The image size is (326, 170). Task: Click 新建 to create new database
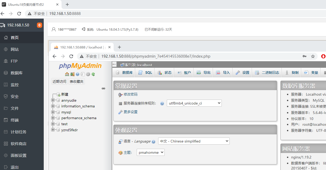[65, 94]
